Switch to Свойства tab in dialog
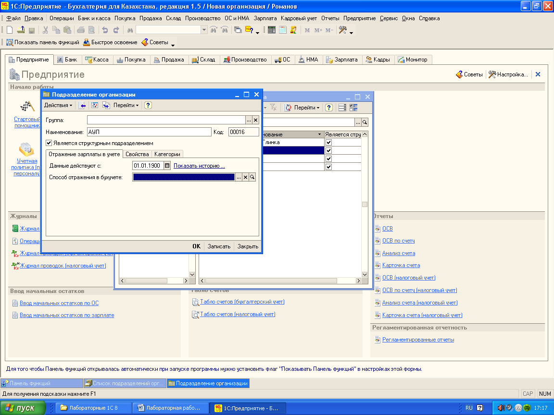Screen dimensions: 554x415 pyautogui.click(x=137, y=154)
